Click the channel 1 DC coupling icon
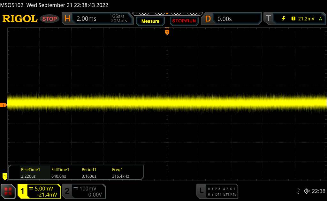 coord(31,189)
